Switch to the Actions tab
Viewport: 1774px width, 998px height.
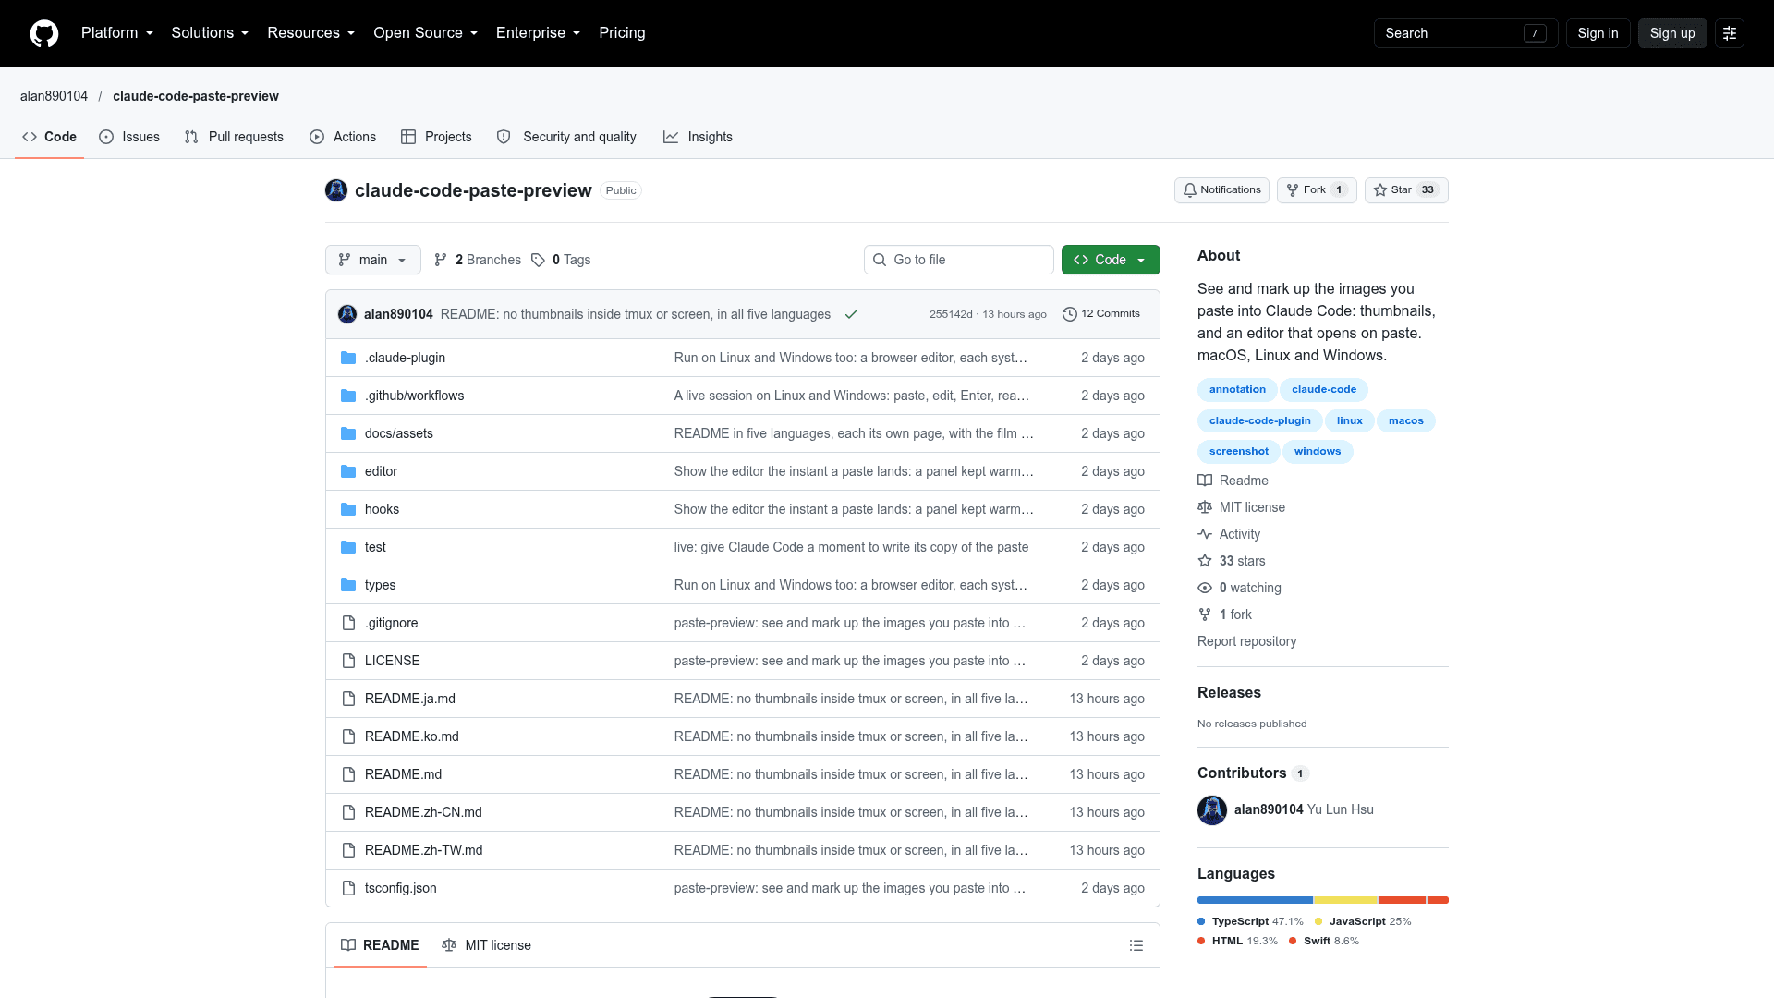coord(343,137)
